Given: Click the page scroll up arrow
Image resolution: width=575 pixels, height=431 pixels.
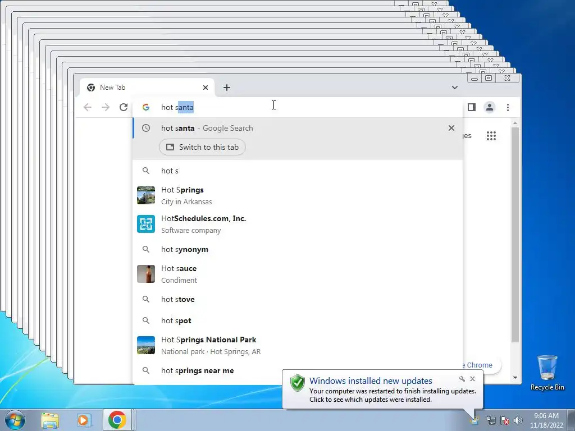Looking at the screenshot, I should [515, 123].
